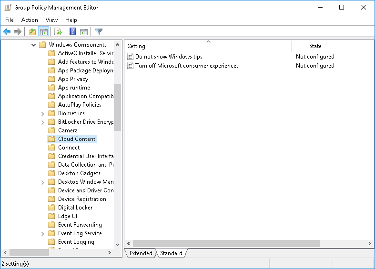The height and width of the screenshot is (269, 375).
Task: Collapse the Windows Components tree node
Action: (x=34, y=45)
